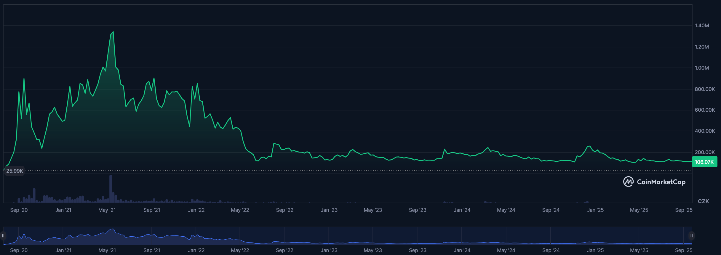Click the 600.00K y-axis label
Image resolution: width=721 pixels, height=255 pixels.
tap(705, 110)
